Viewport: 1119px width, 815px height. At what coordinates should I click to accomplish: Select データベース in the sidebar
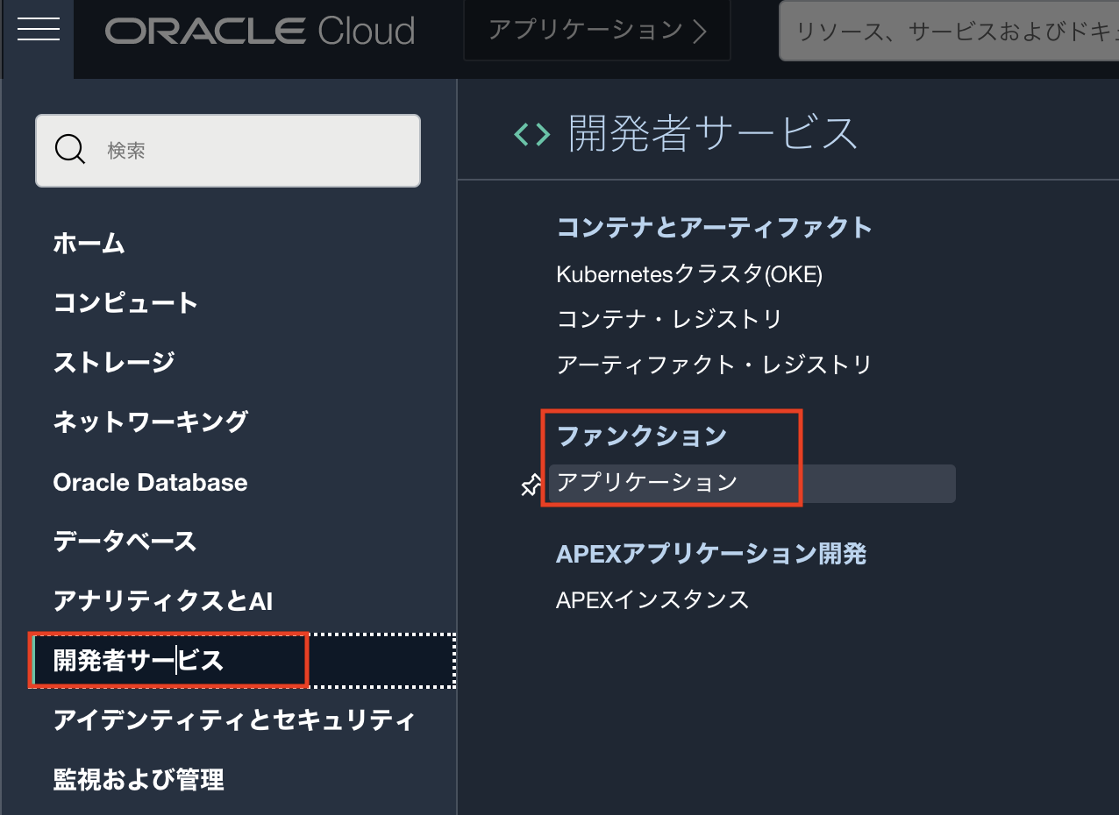coord(125,541)
